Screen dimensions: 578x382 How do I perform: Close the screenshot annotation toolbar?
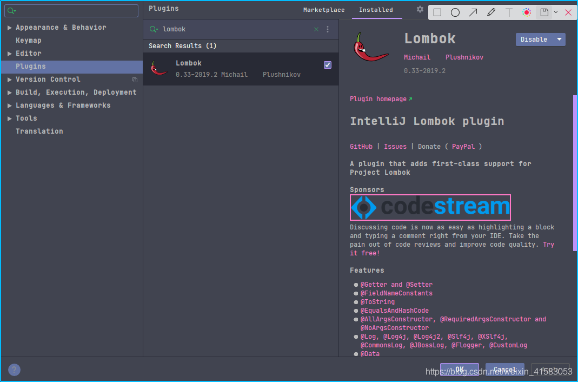568,12
